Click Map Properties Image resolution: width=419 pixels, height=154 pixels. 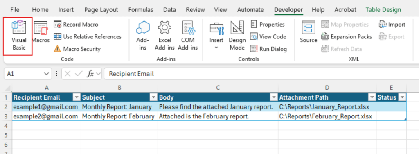tap(345, 24)
